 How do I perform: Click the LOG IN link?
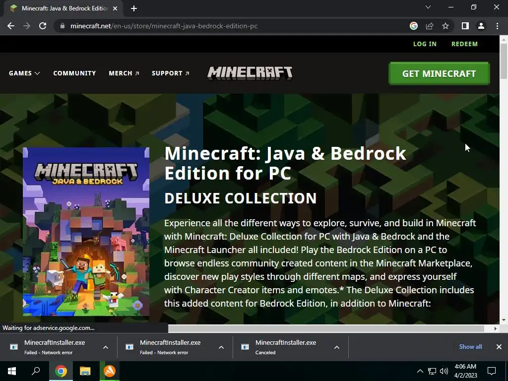pyautogui.click(x=425, y=44)
